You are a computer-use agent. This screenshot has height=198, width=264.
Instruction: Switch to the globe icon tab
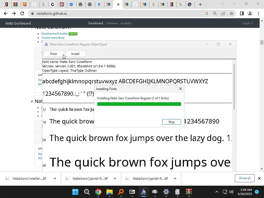pos(189,4)
